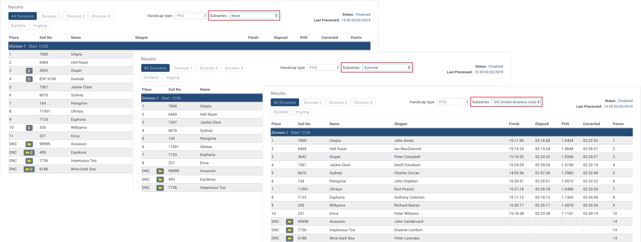Select Yngling tab in SIS panel
Screen dimensions: 641x242
(302, 112)
